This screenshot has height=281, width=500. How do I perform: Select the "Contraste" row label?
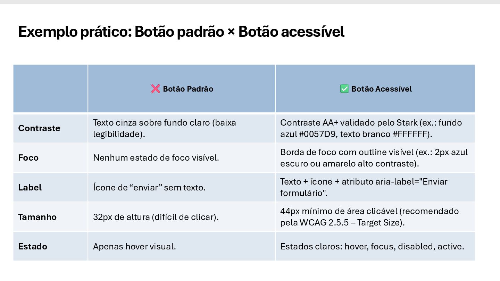click(x=39, y=128)
